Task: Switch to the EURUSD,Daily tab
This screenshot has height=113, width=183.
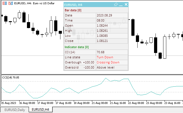Action: coord(15,110)
